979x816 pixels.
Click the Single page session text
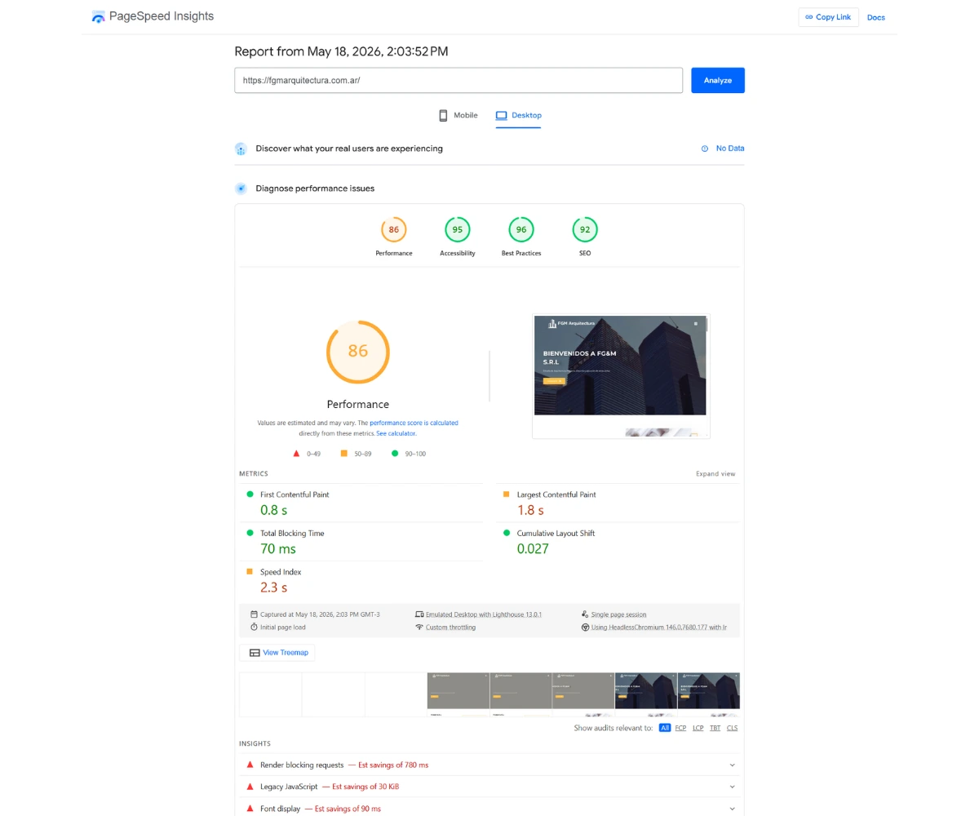[618, 614]
